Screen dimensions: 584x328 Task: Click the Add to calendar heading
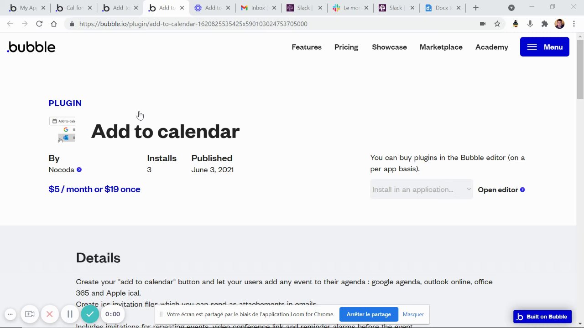tap(165, 131)
